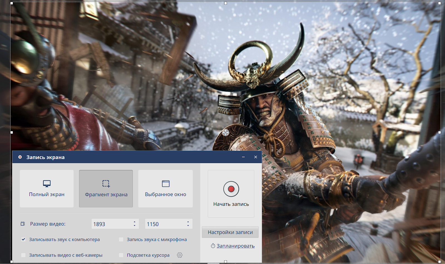Click the Размер видео label text
445x264 pixels.
pyautogui.click(x=48, y=224)
